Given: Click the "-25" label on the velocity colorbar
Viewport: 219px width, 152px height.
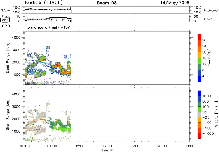Looking at the screenshot, I should [206, 117].
